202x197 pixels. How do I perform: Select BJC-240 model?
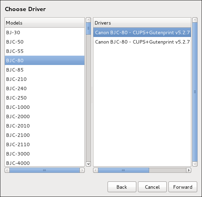45,88
